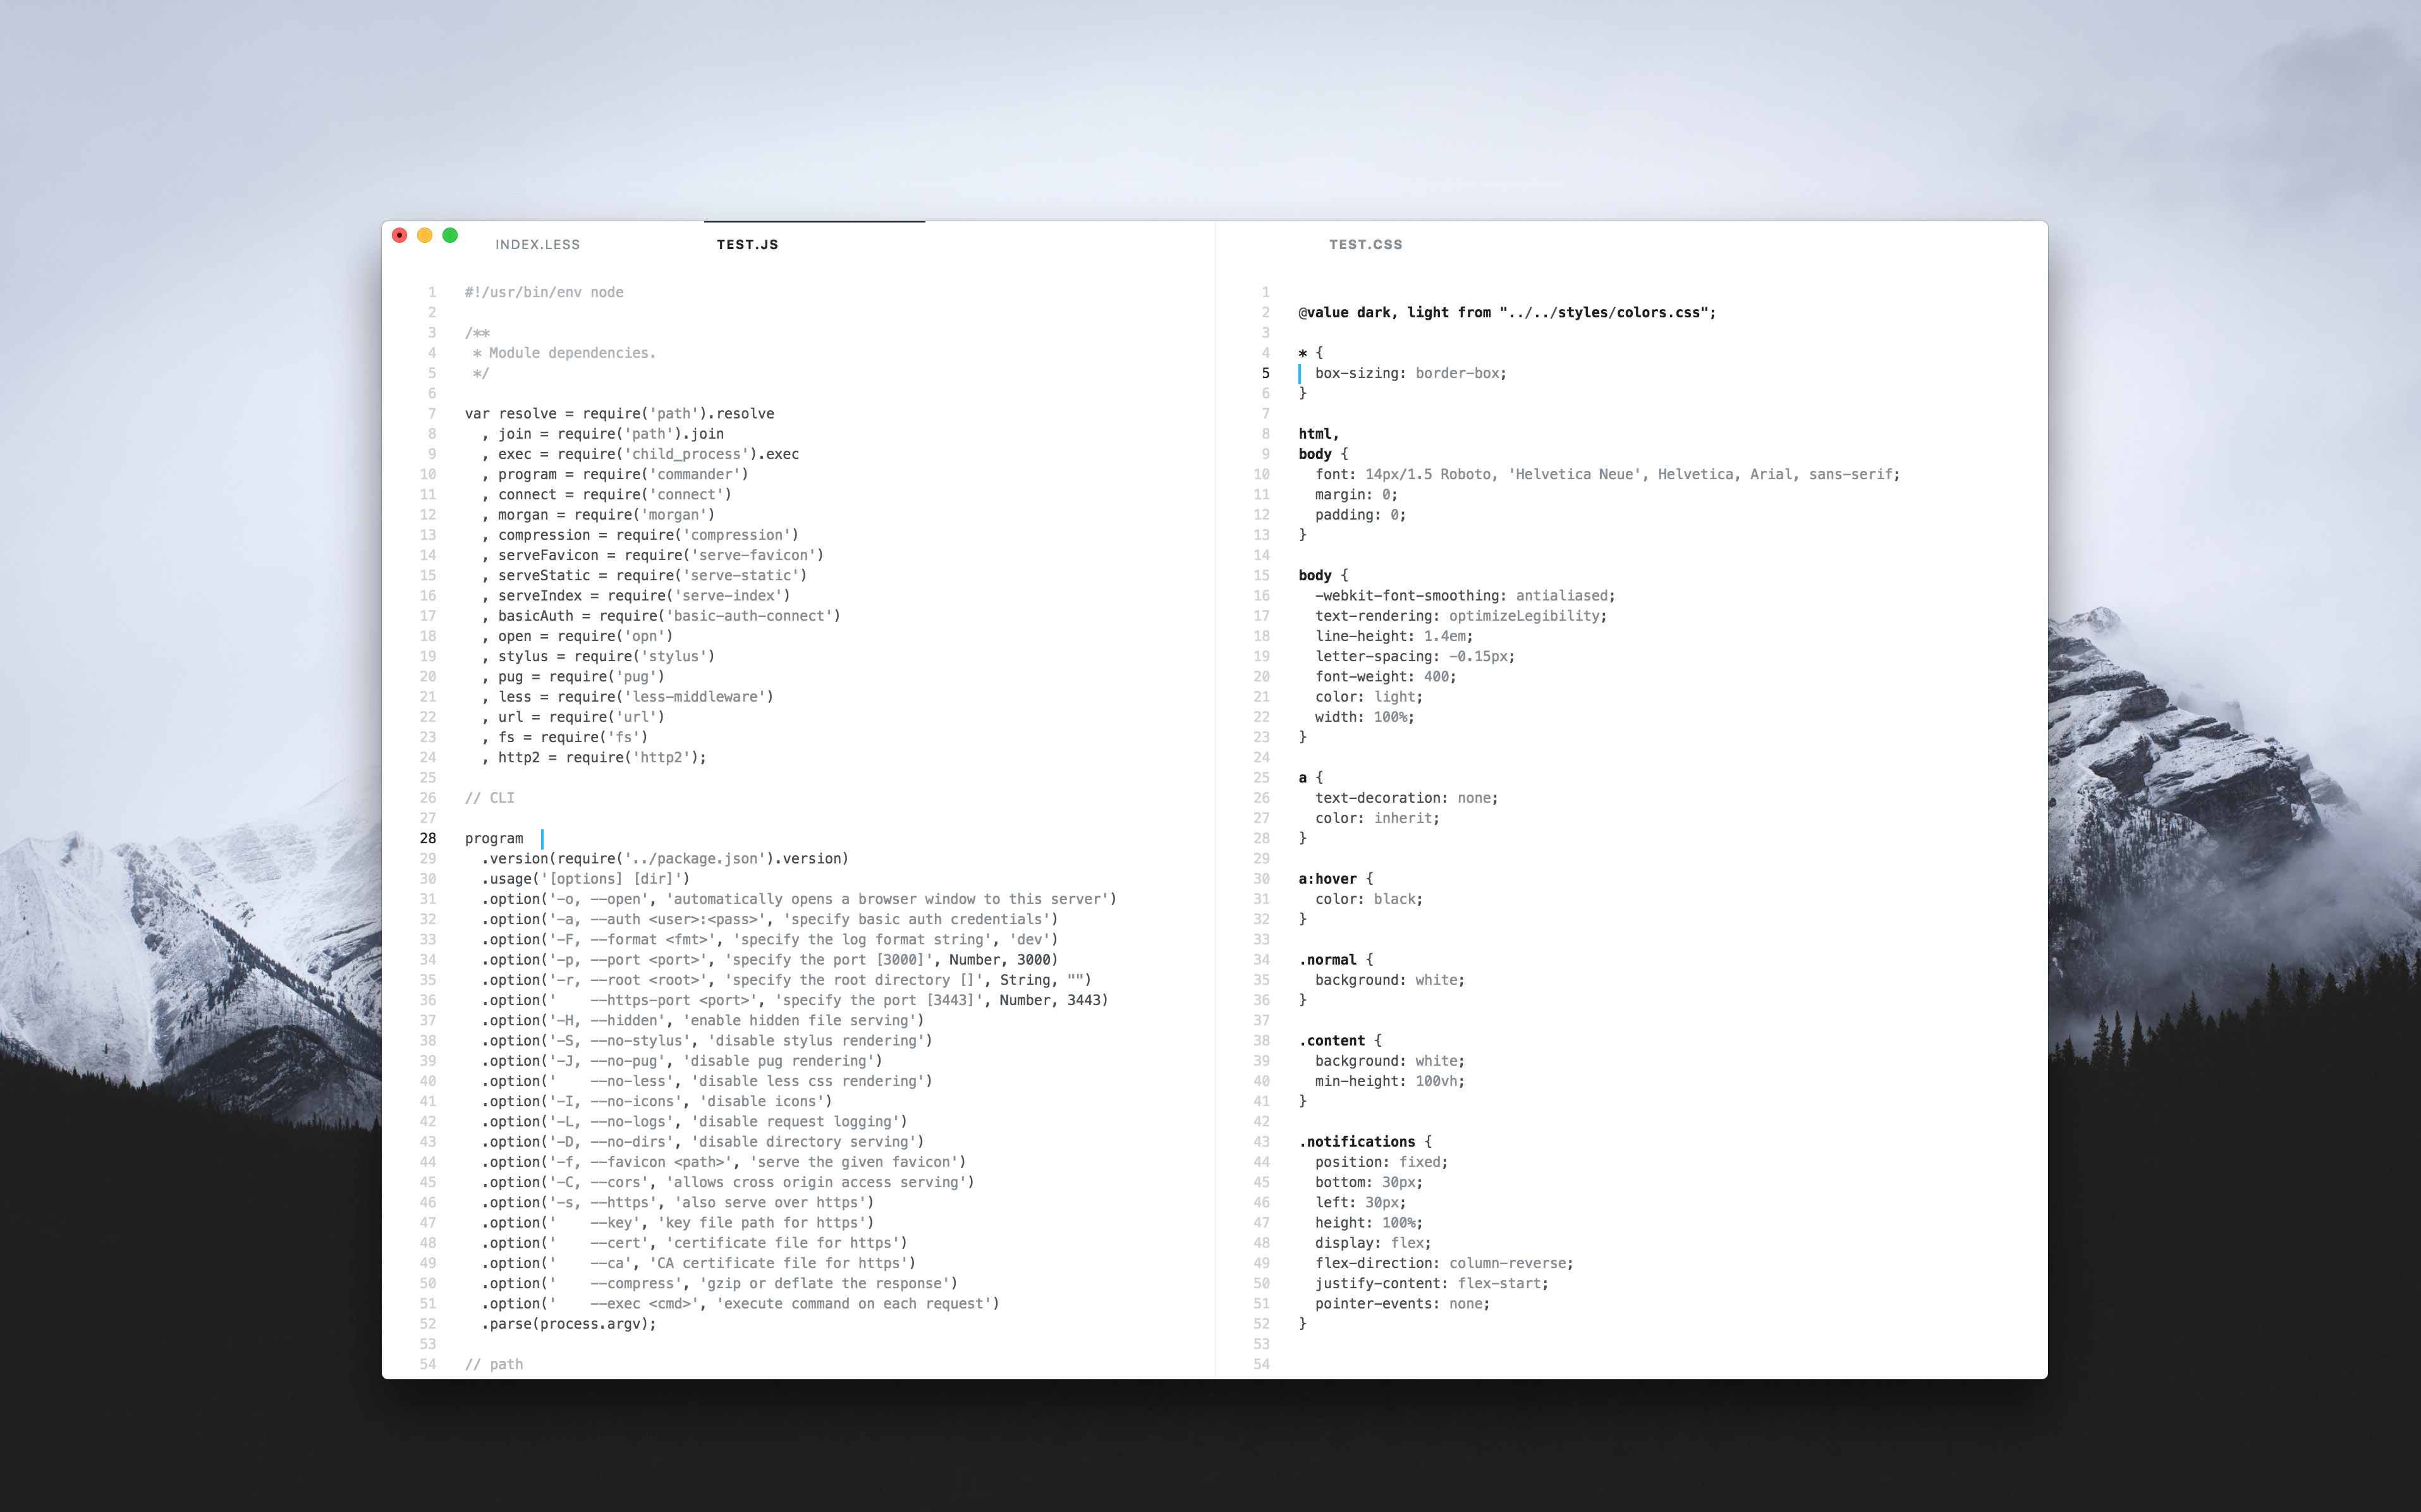This screenshot has height=1512, width=2421.
Task: Select the TEST.JS tab
Action: tap(747, 244)
